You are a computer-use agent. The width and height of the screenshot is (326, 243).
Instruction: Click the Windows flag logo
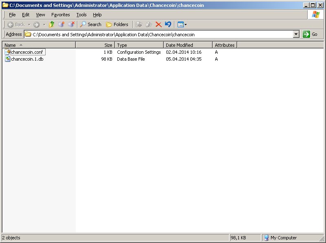(315, 15)
